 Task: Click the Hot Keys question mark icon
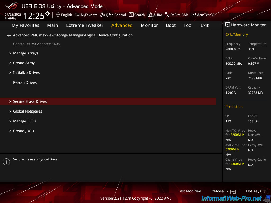point(264,191)
